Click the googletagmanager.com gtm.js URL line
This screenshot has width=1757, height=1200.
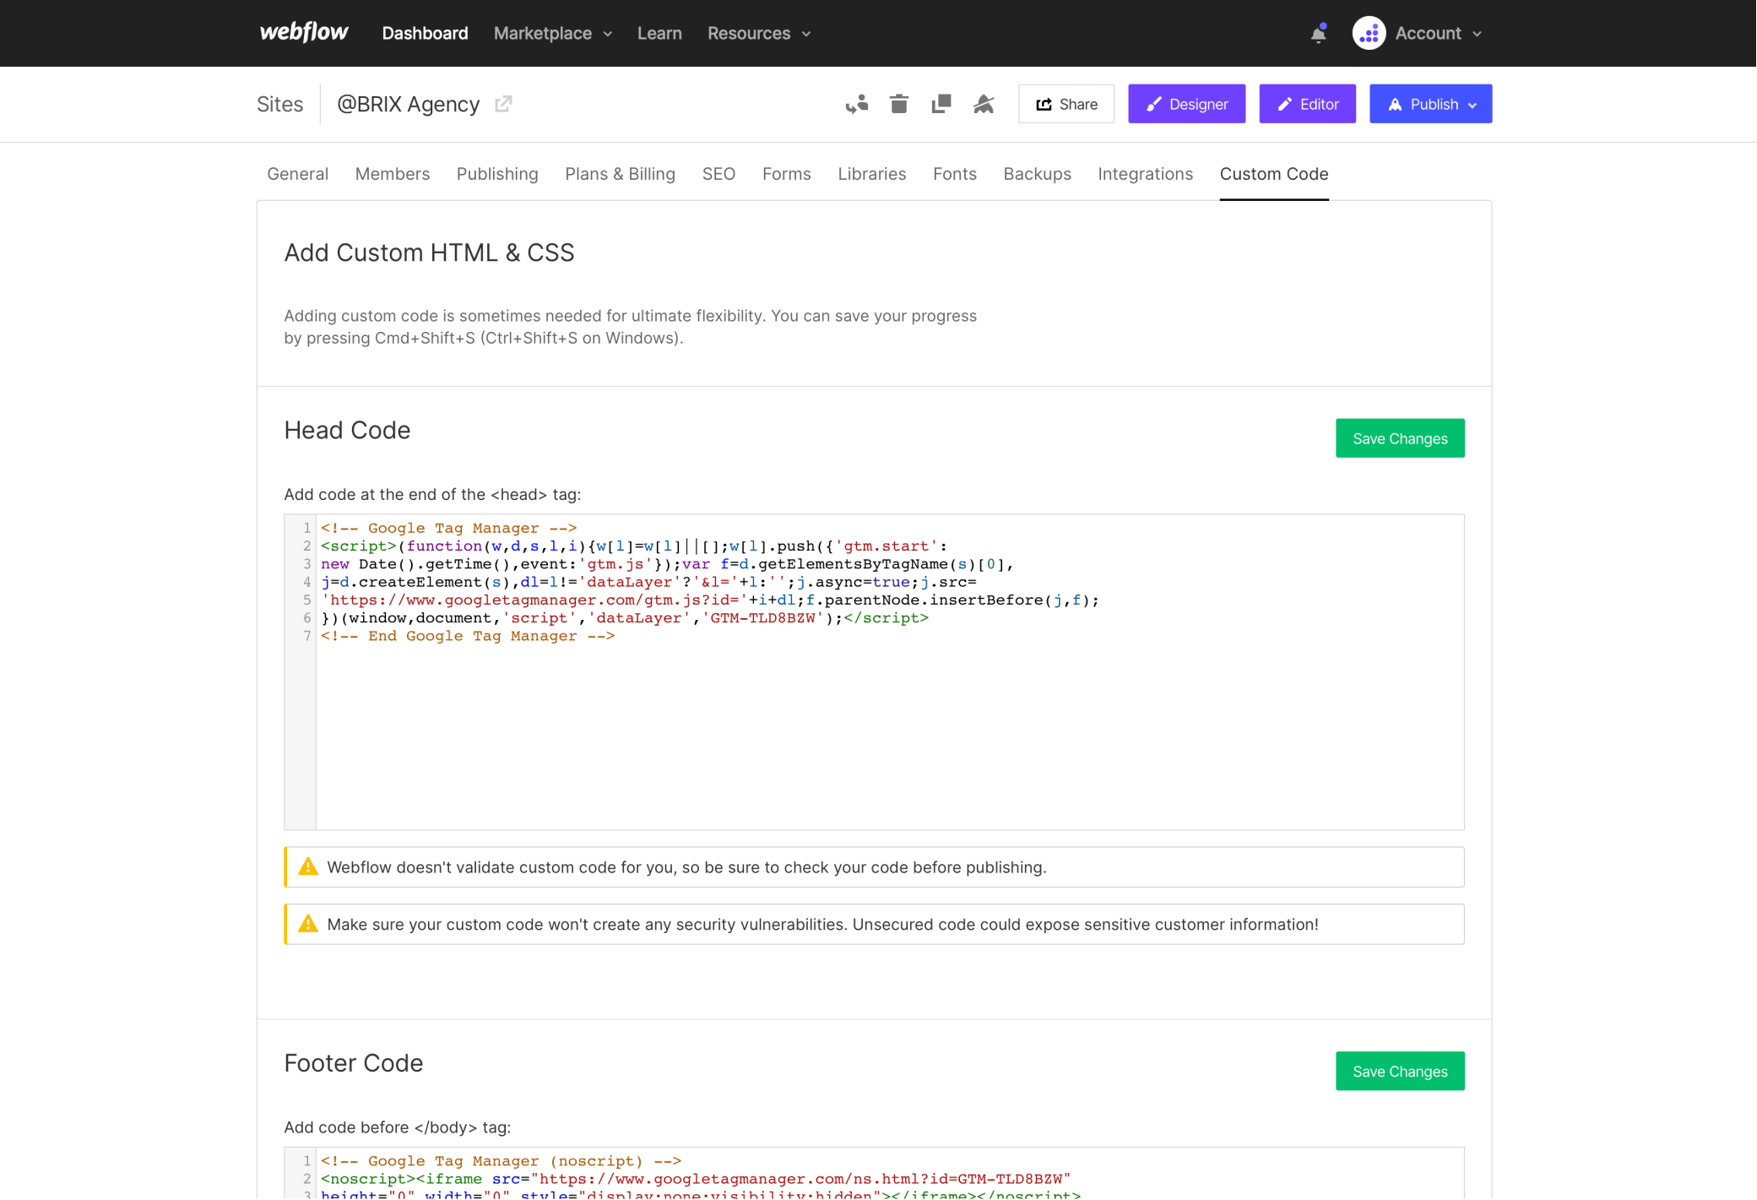(x=710, y=600)
